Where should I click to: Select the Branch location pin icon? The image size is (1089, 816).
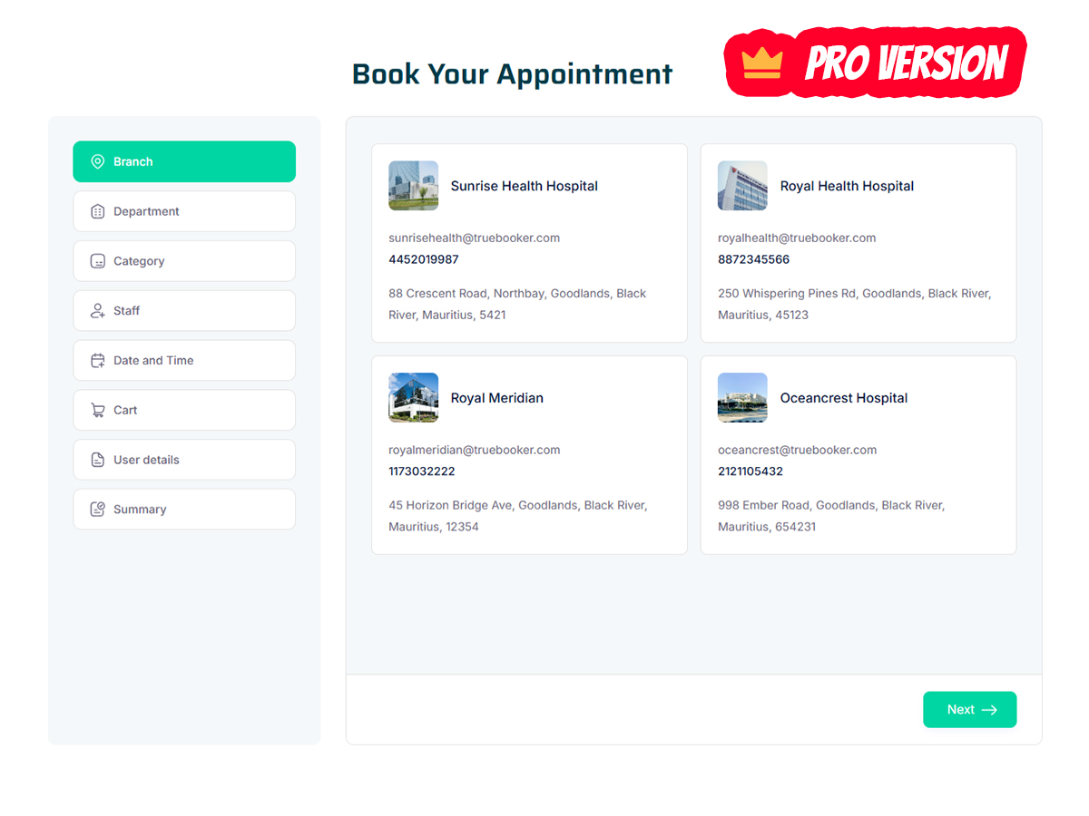click(x=98, y=161)
